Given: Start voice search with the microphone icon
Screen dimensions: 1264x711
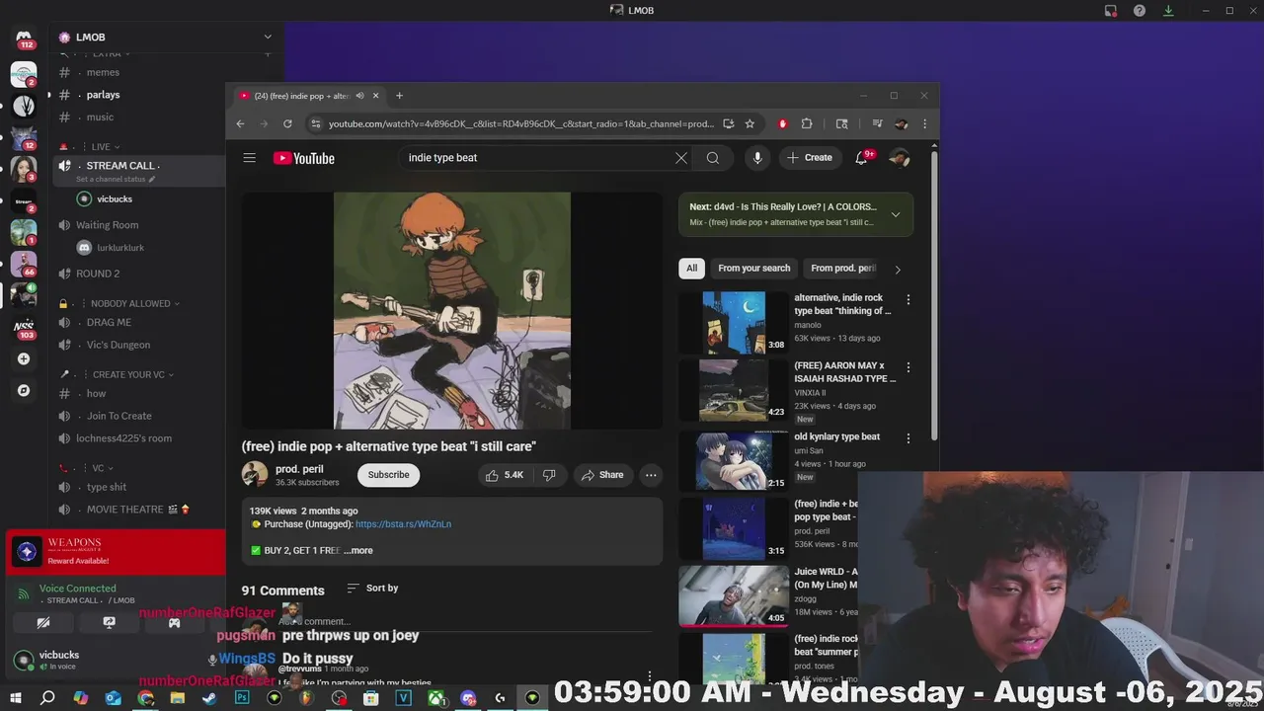Looking at the screenshot, I should tap(757, 158).
